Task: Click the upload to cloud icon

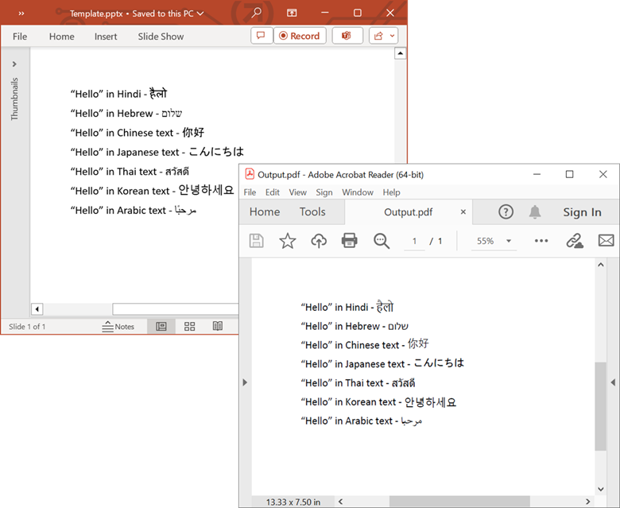Action: tap(319, 241)
